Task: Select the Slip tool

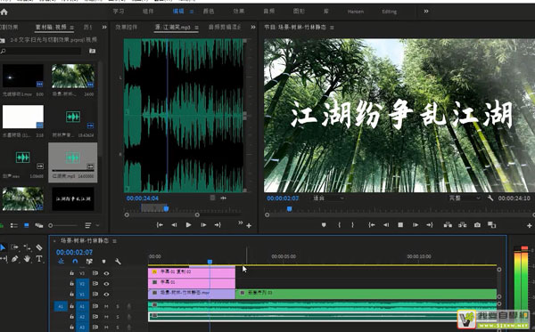Action: point(4,259)
